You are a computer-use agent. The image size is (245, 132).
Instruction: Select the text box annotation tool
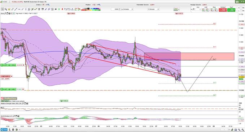pyautogui.click(x=52, y=9)
